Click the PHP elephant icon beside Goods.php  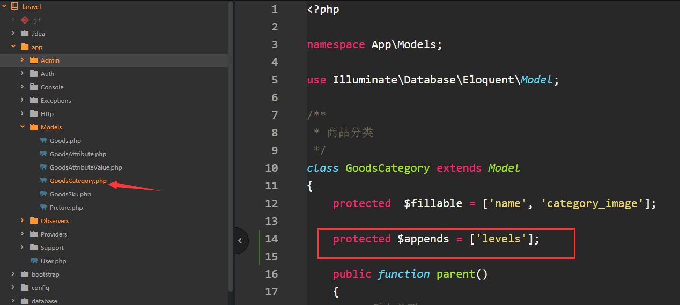coord(43,141)
